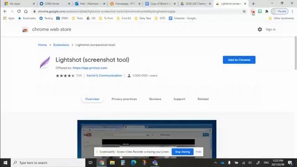Open Microsoft Teams from the taskbar
Image resolution: width=297 pixels, height=167 pixels.
[x=155, y=163]
